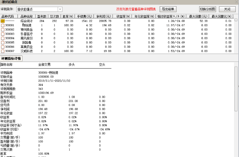
Task: Sort by 最大回撤比(%) column header
Action: coord(221,16)
